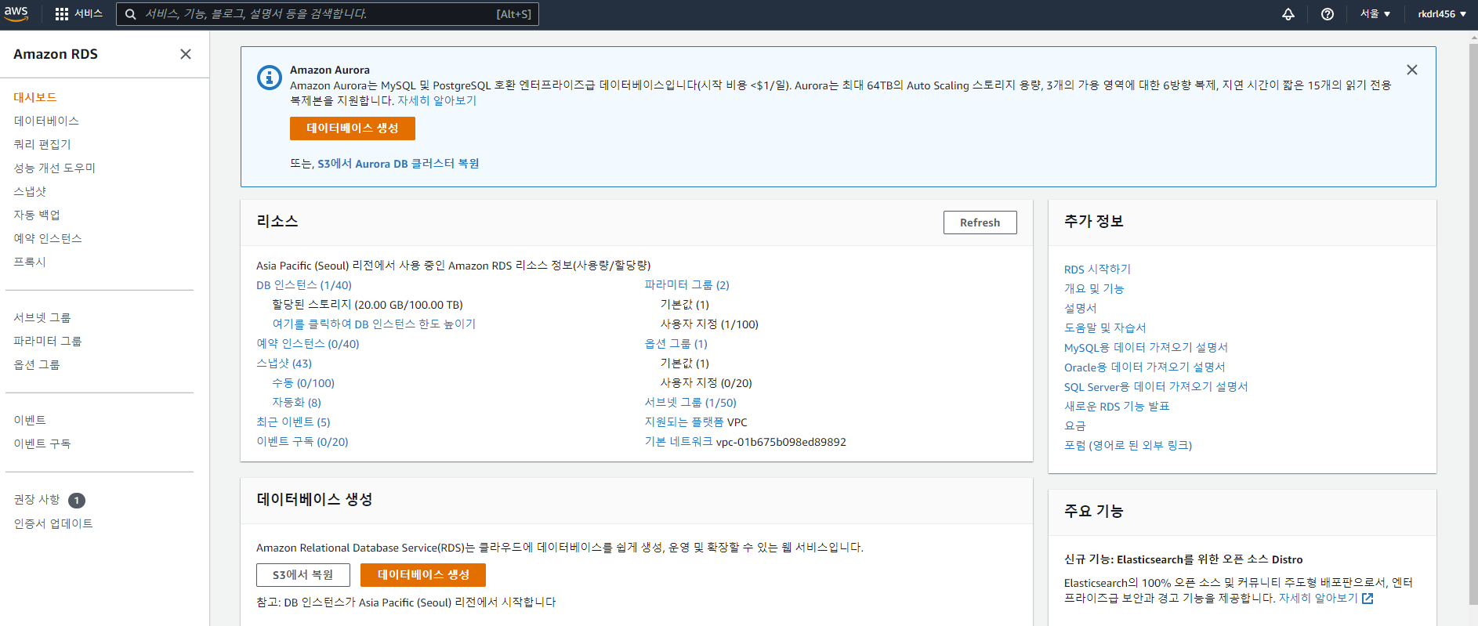
Task: Open the help question mark icon
Action: [1328, 14]
